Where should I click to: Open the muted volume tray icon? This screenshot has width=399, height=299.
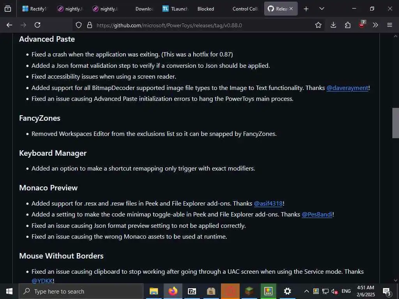(335, 291)
